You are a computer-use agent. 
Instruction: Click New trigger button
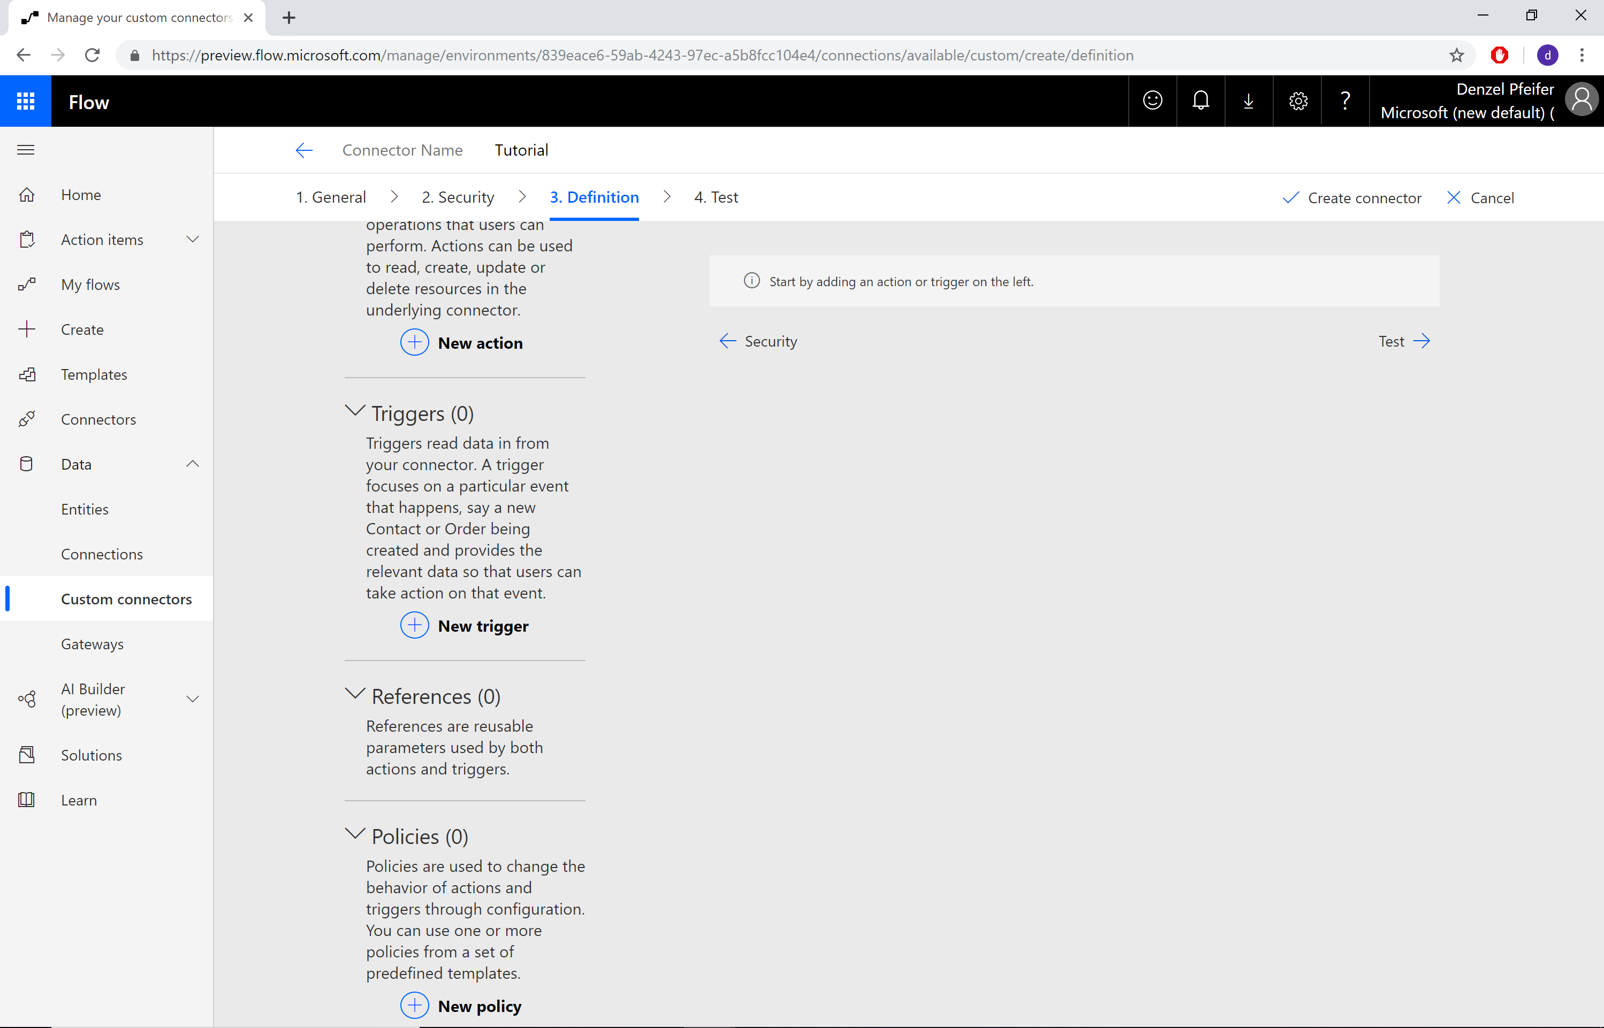(x=465, y=625)
